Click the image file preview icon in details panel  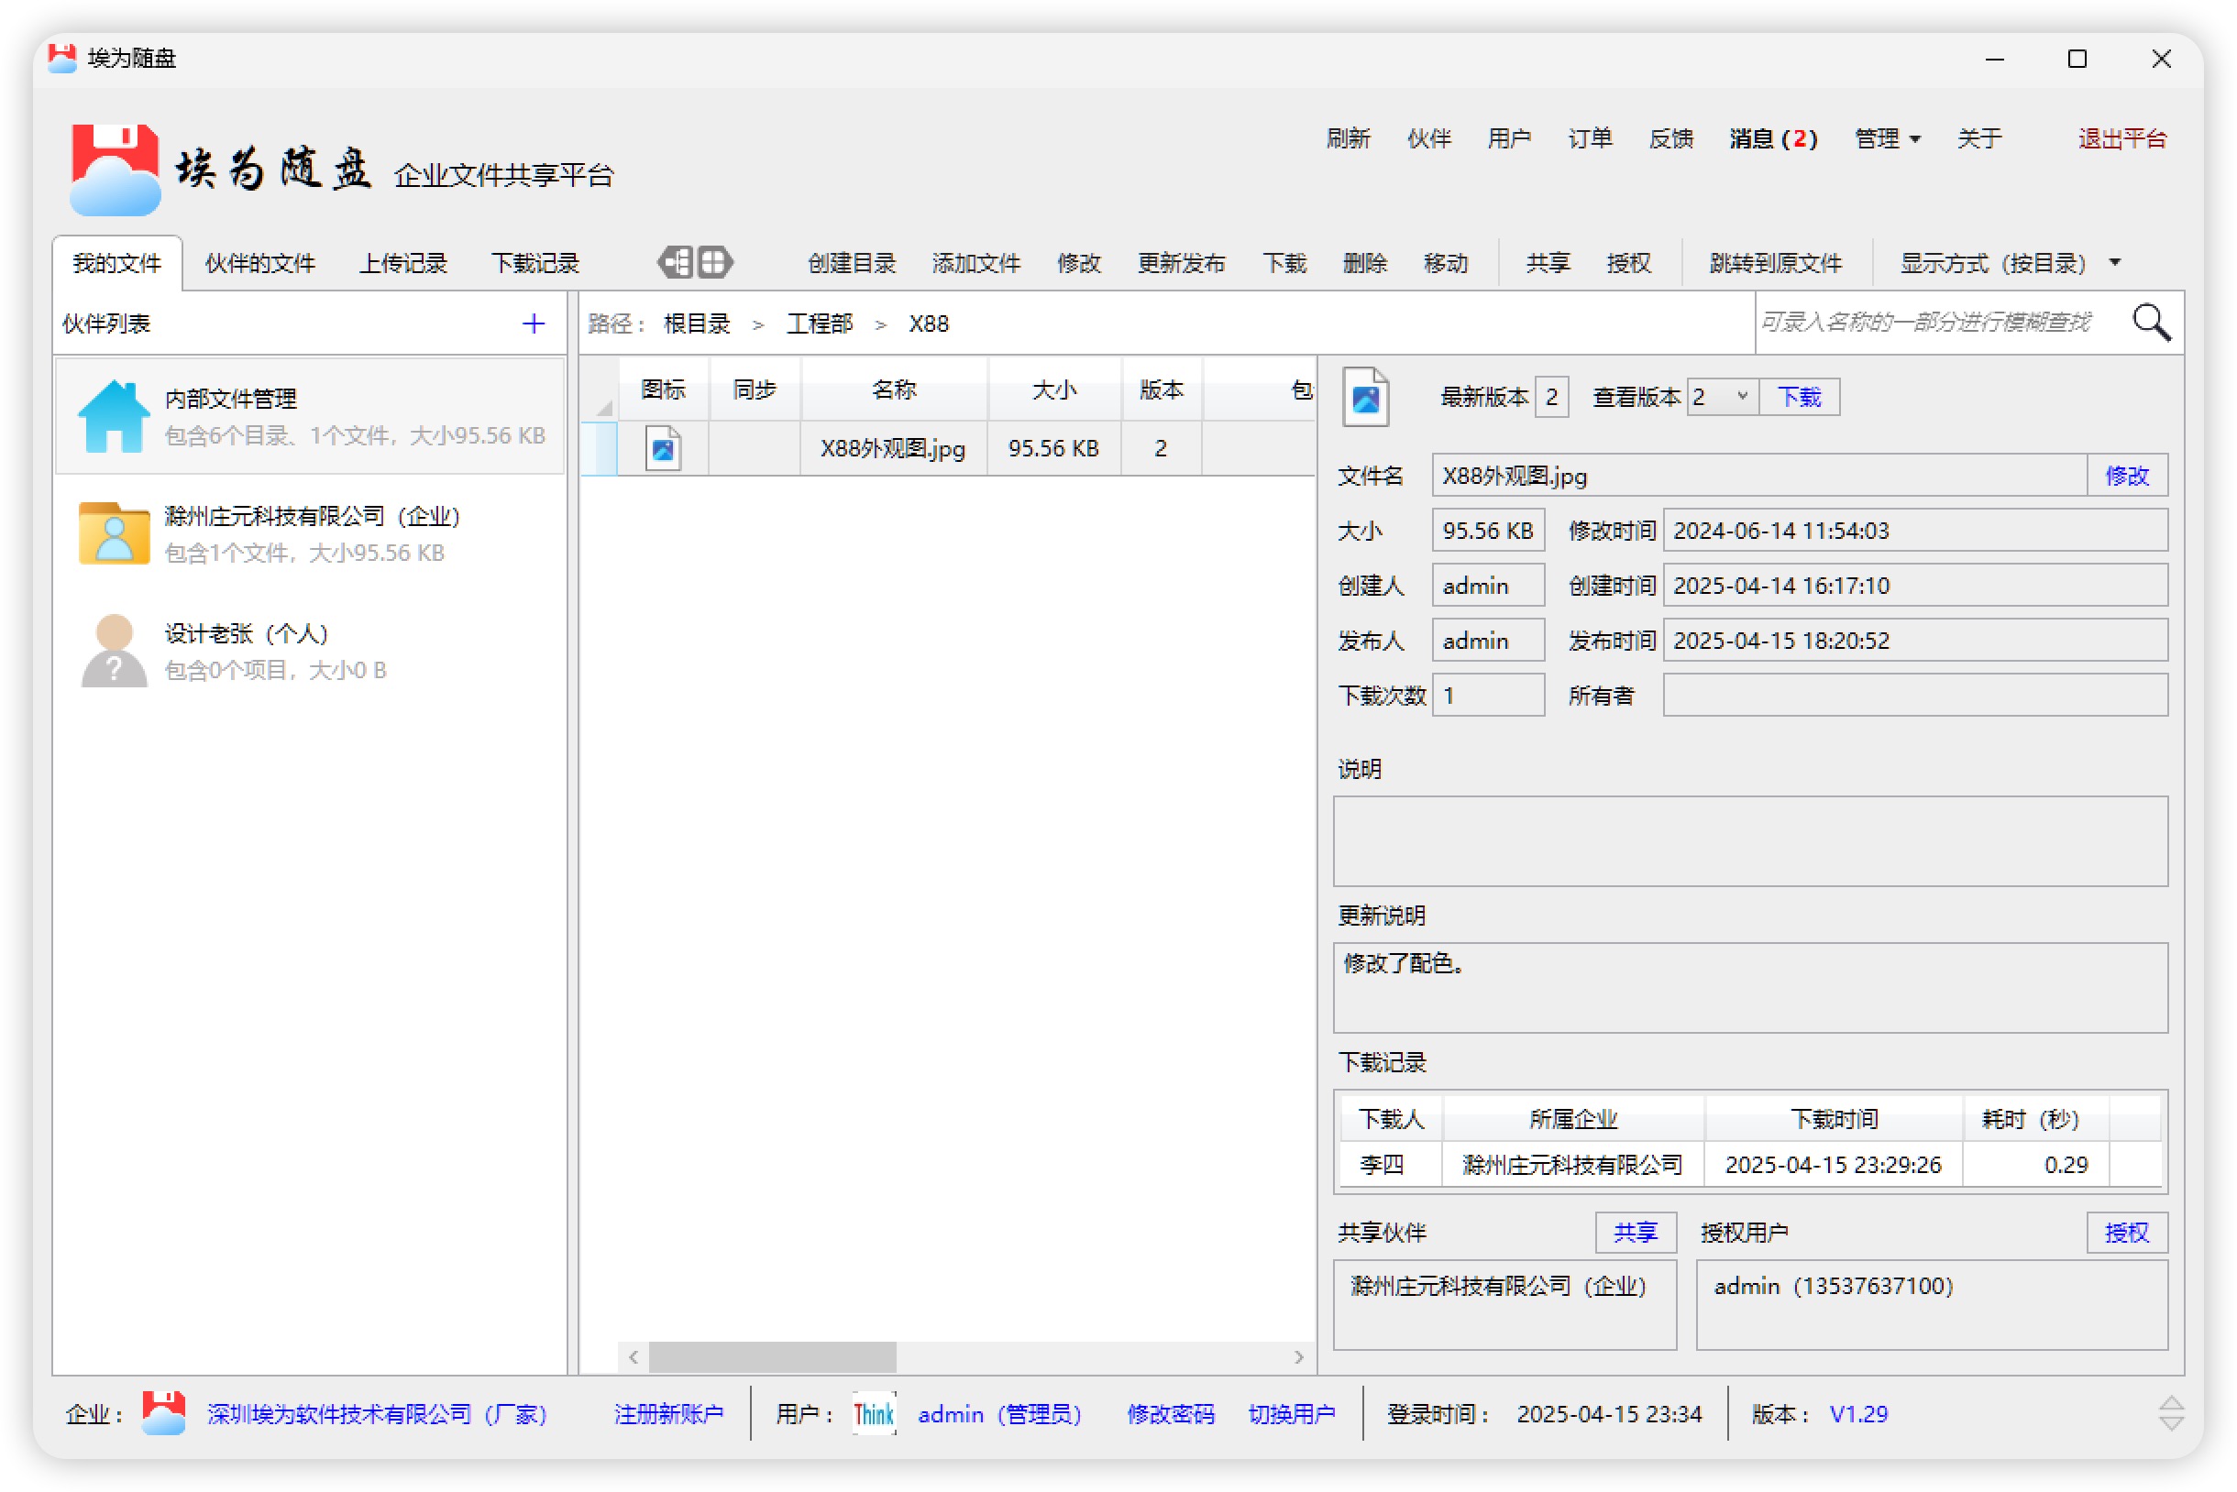point(1365,397)
